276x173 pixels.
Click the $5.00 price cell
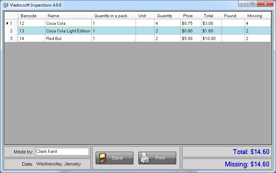click(190, 39)
